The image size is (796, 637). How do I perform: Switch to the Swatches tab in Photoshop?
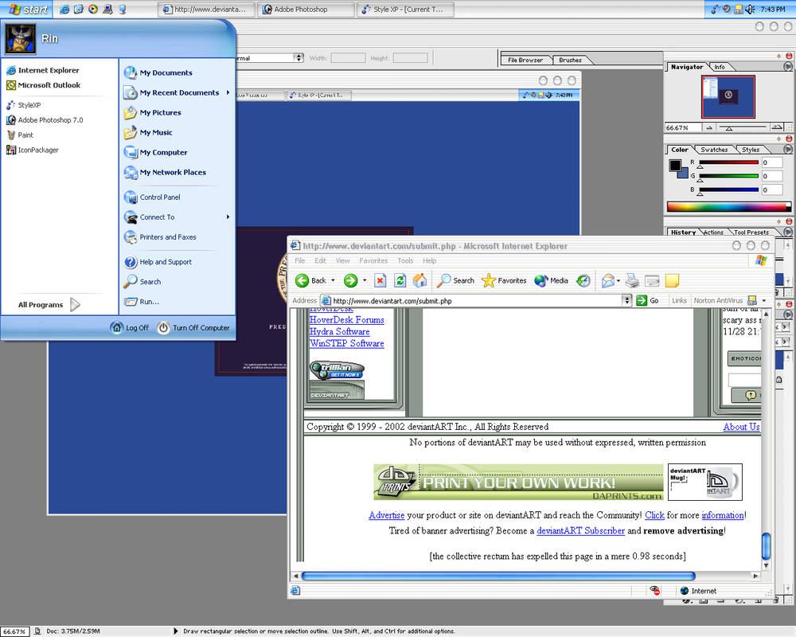[x=714, y=150]
